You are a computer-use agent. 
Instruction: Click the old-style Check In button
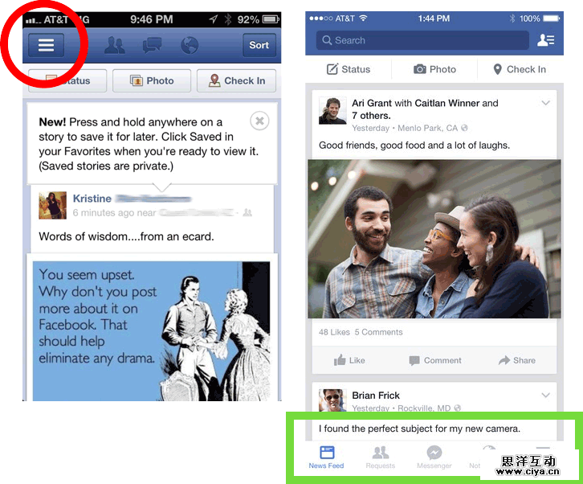click(x=236, y=80)
